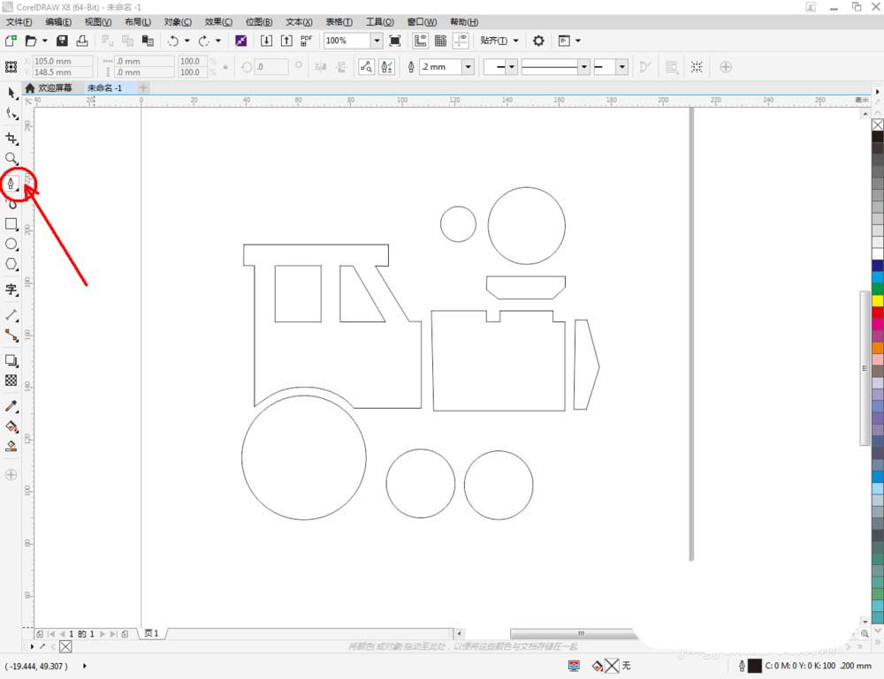The image size is (884, 679).
Task: Select the Smart Fill tool
Action: (x=11, y=447)
